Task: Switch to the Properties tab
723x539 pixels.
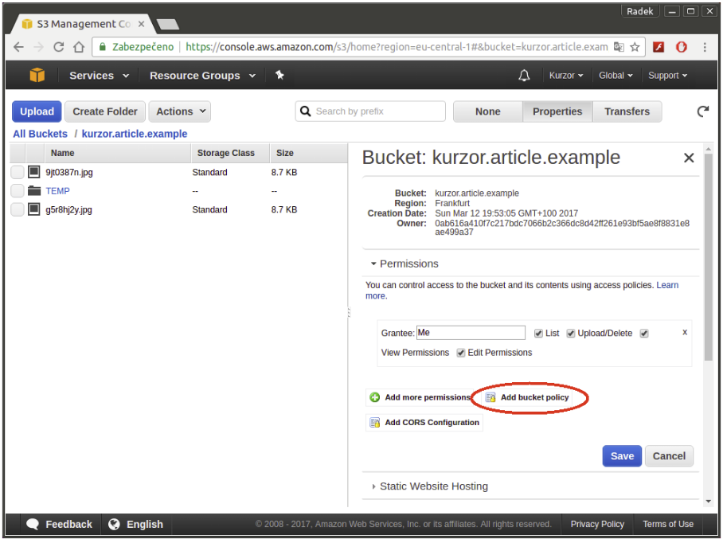Action: pos(557,111)
